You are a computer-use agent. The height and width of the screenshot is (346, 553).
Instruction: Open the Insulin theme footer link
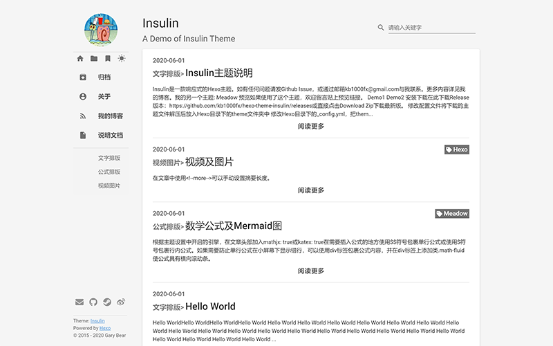pyautogui.click(x=97, y=321)
